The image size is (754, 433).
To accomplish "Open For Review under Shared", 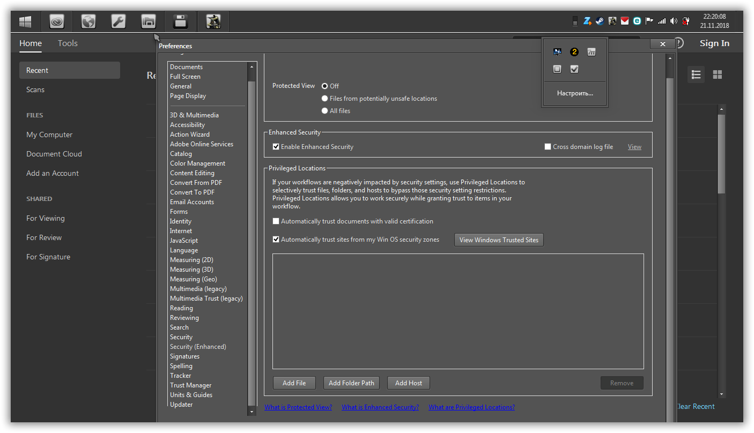I will (44, 237).
